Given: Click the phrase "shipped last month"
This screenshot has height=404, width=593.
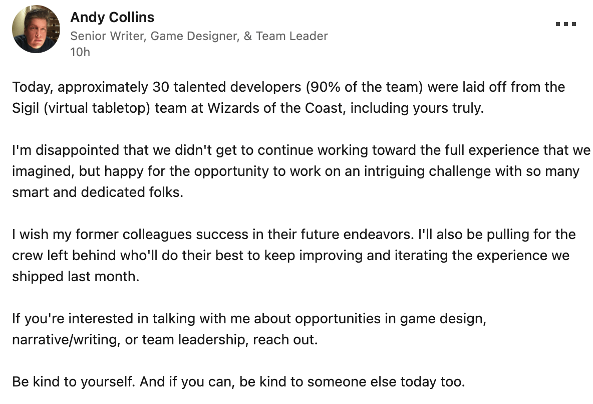Looking at the screenshot, I should coord(75,277).
